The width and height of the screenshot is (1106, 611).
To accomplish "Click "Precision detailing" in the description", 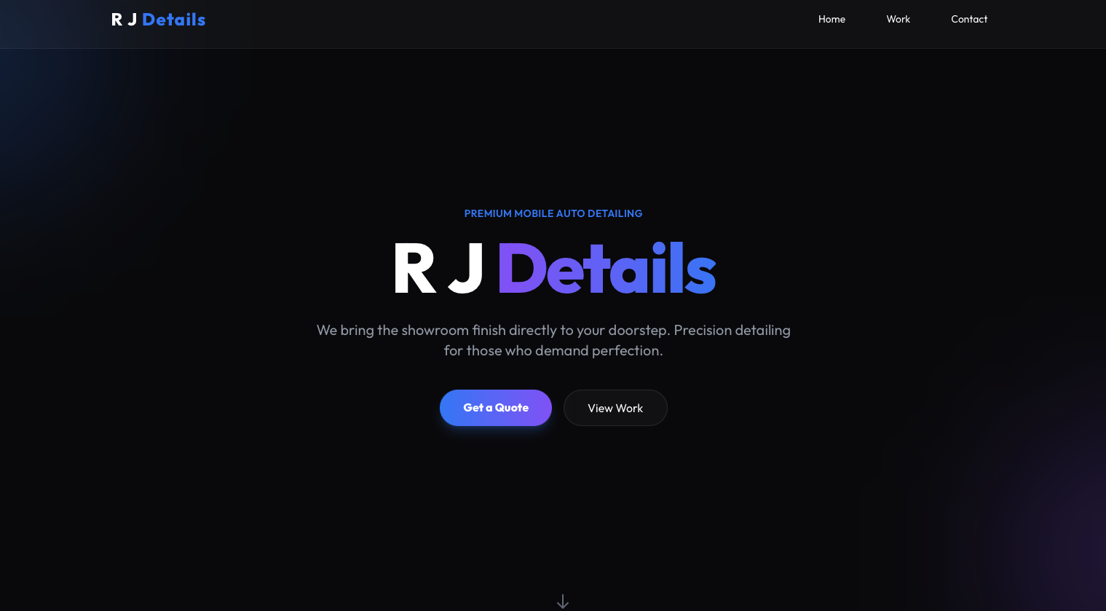I will [x=732, y=331].
